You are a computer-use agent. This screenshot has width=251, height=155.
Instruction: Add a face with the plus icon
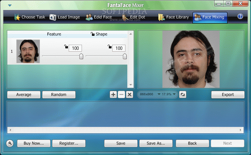[113, 94]
